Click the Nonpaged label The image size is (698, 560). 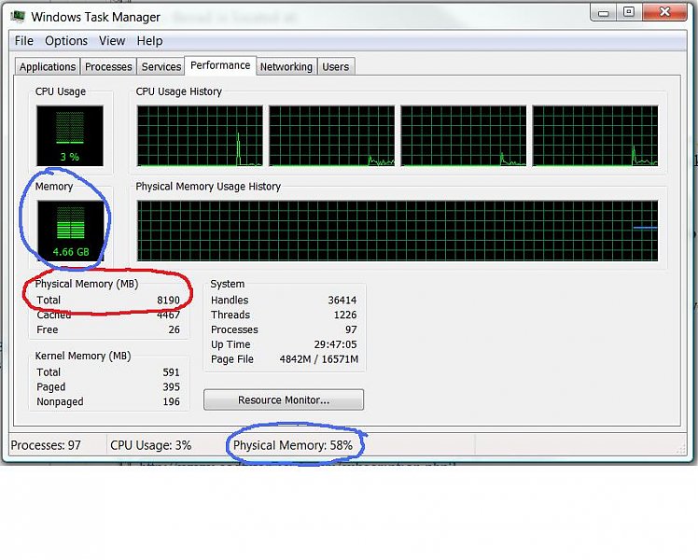pyautogui.click(x=60, y=401)
